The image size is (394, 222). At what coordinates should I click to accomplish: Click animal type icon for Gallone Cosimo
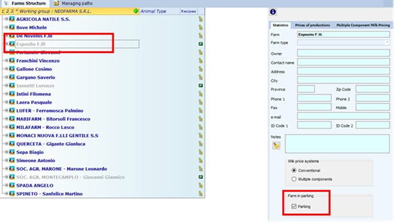click(200, 69)
